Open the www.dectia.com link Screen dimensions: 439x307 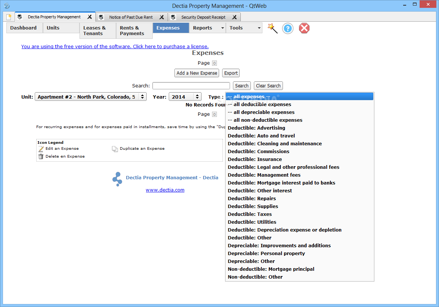(165, 190)
